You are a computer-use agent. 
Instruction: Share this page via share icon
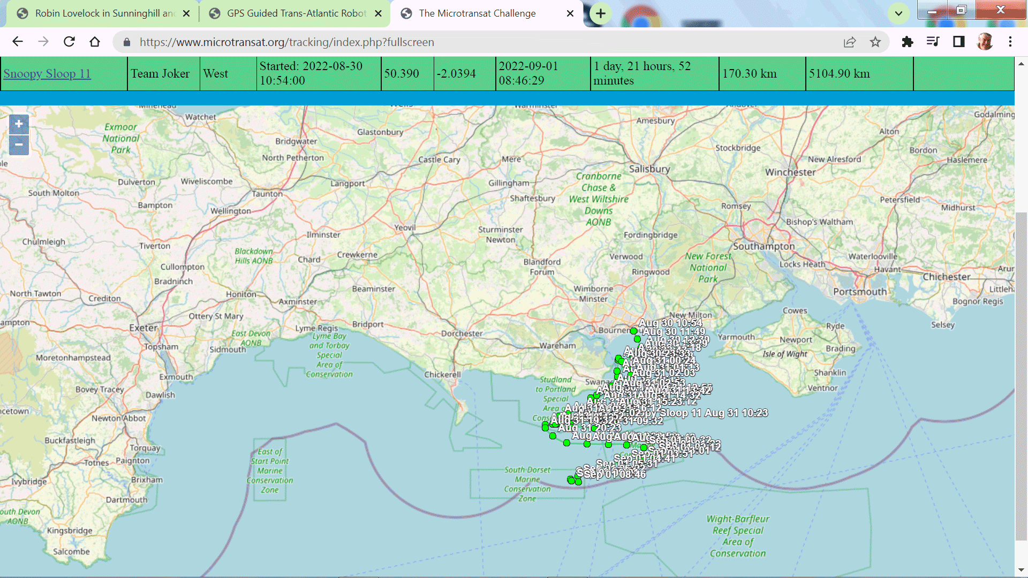[x=850, y=42]
